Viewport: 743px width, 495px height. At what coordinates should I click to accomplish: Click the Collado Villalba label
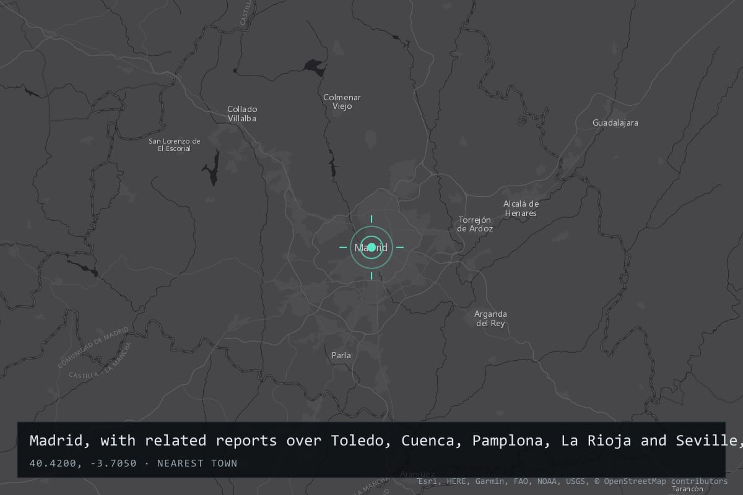[x=242, y=114]
